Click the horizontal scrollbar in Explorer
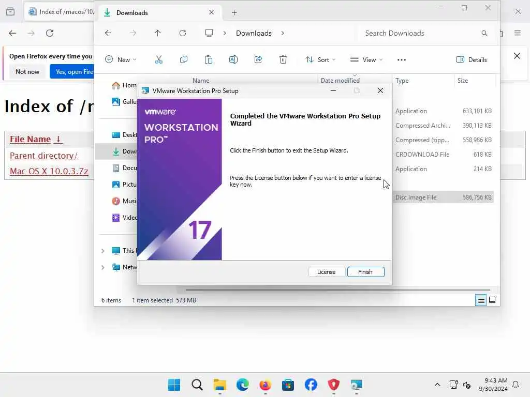530x397 pixels. click(337, 290)
